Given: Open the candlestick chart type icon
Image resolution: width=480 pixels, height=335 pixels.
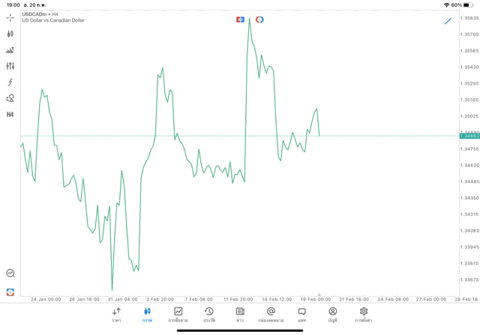Looking at the screenshot, I should tap(10, 34).
